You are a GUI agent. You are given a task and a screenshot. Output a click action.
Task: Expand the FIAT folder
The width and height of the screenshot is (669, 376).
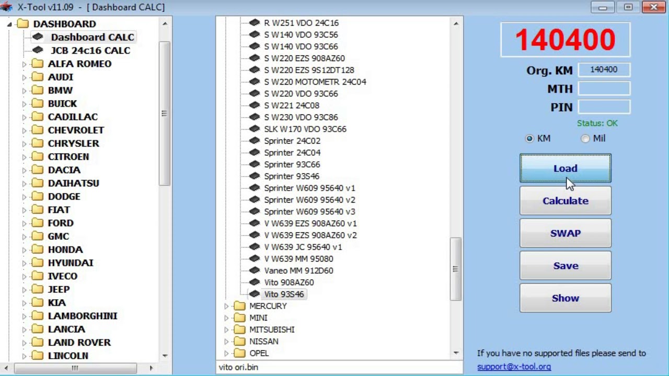tap(24, 210)
